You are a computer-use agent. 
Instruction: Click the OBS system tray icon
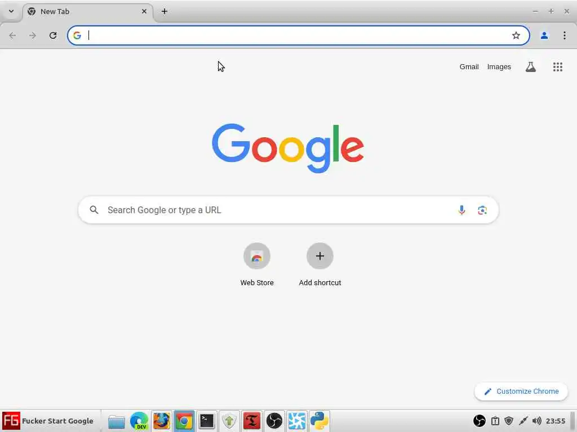click(480, 421)
